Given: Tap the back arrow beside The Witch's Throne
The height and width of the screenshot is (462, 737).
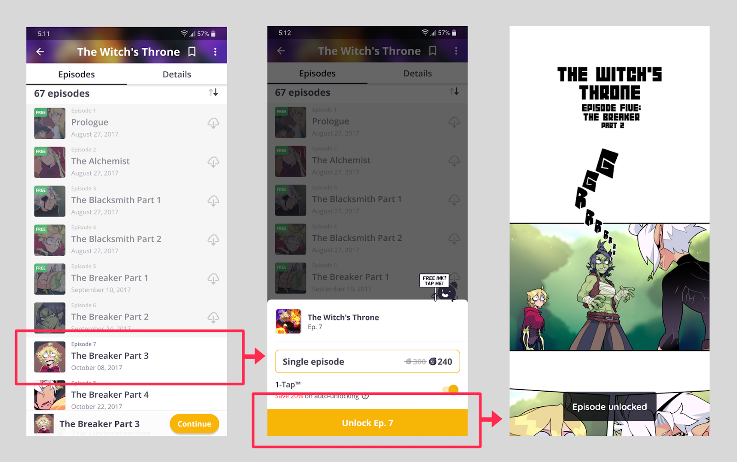Looking at the screenshot, I should coord(41,52).
